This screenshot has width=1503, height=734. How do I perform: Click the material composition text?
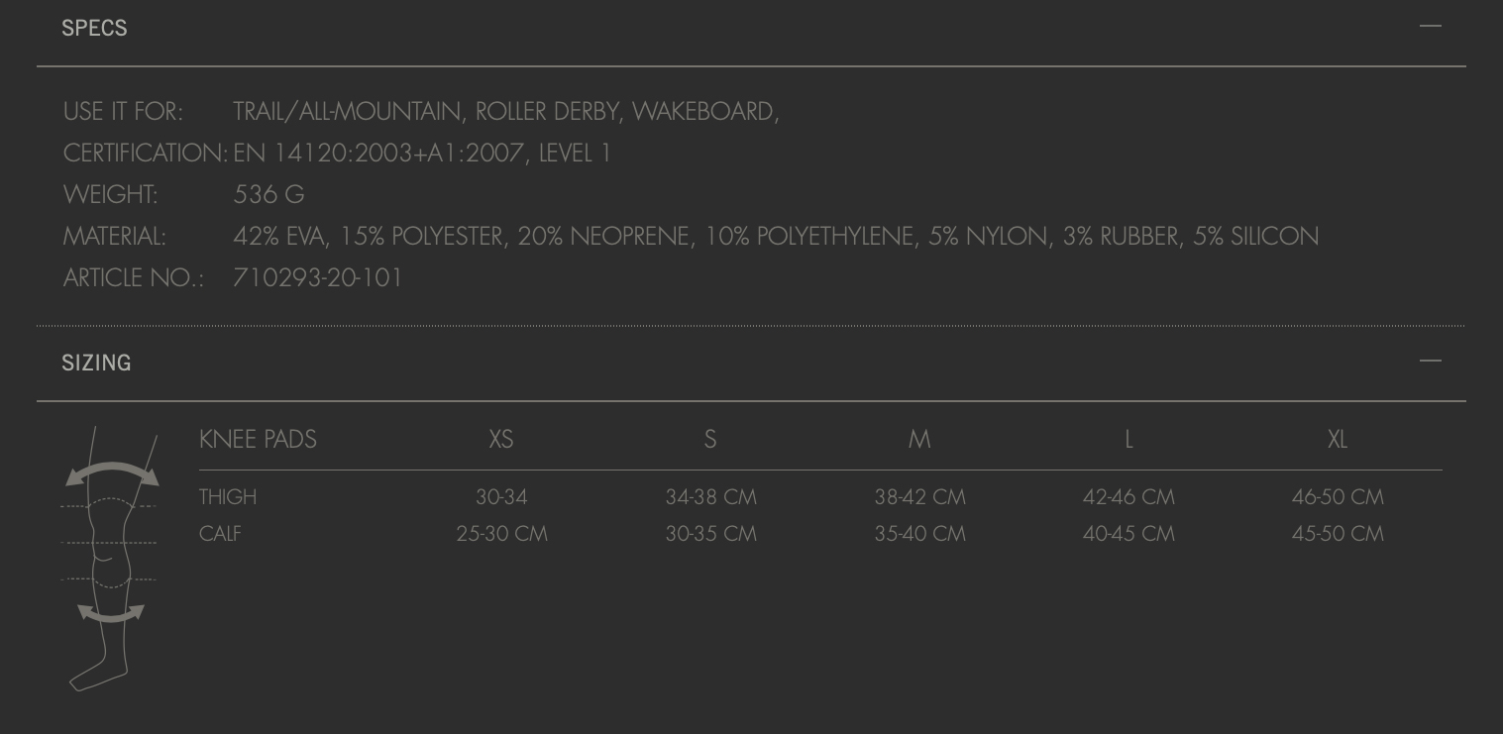776,236
